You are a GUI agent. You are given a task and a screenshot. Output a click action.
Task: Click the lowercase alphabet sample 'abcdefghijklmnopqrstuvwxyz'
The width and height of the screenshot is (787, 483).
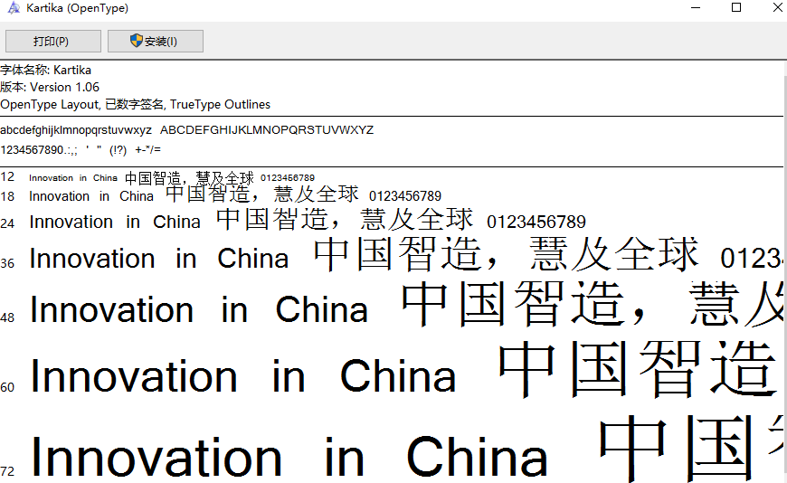pyautogui.click(x=76, y=130)
